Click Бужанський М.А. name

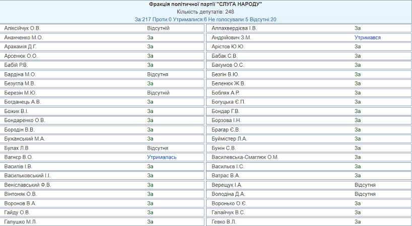click(25, 139)
